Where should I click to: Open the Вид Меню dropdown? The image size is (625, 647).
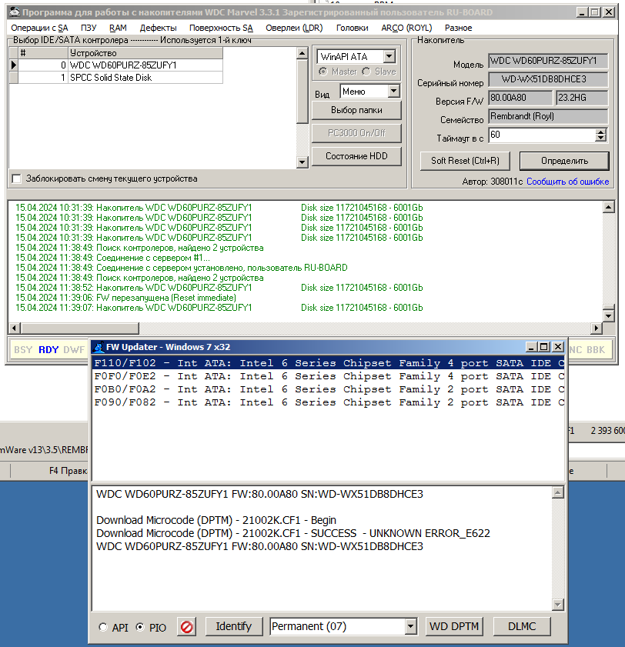(394, 92)
